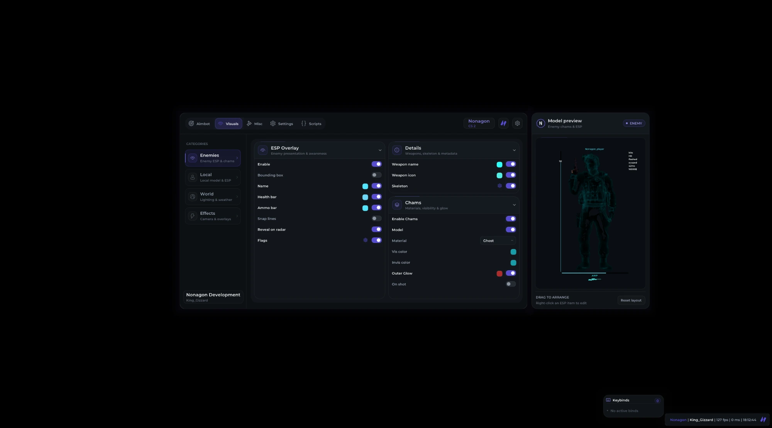Collapse the Details panel chevron

click(514, 150)
